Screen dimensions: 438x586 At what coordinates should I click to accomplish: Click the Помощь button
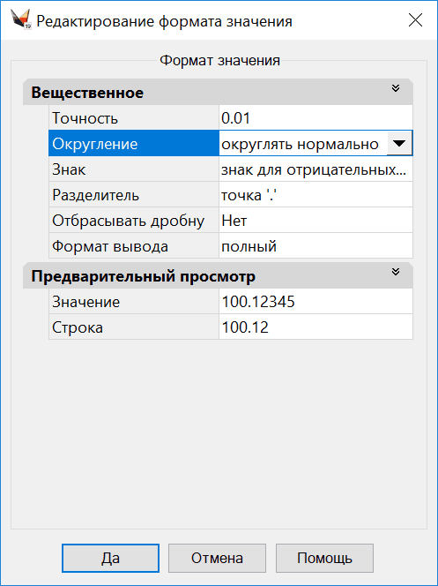click(x=324, y=558)
